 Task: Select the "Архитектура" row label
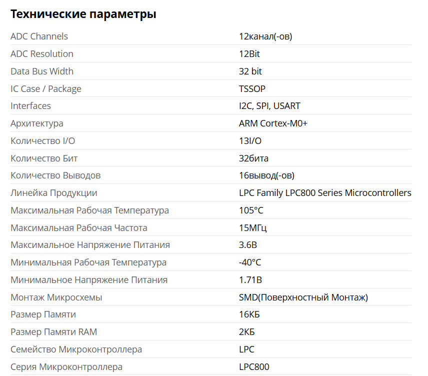click(x=37, y=123)
